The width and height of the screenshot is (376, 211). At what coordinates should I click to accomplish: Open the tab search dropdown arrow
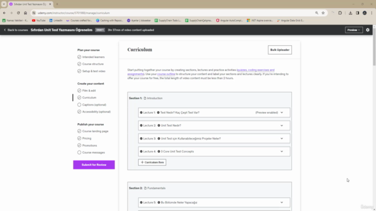pyautogui.click(x=4, y=4)
